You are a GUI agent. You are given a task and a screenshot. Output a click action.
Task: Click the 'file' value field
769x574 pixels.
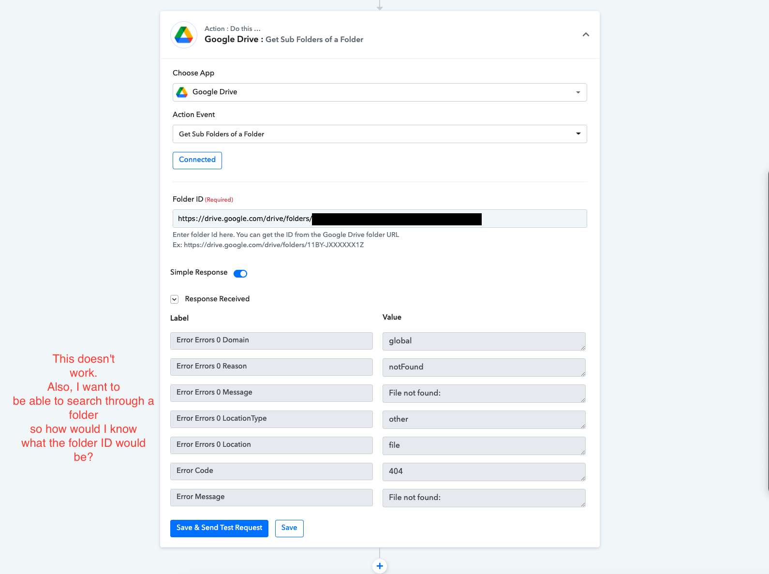coord(484,445)
